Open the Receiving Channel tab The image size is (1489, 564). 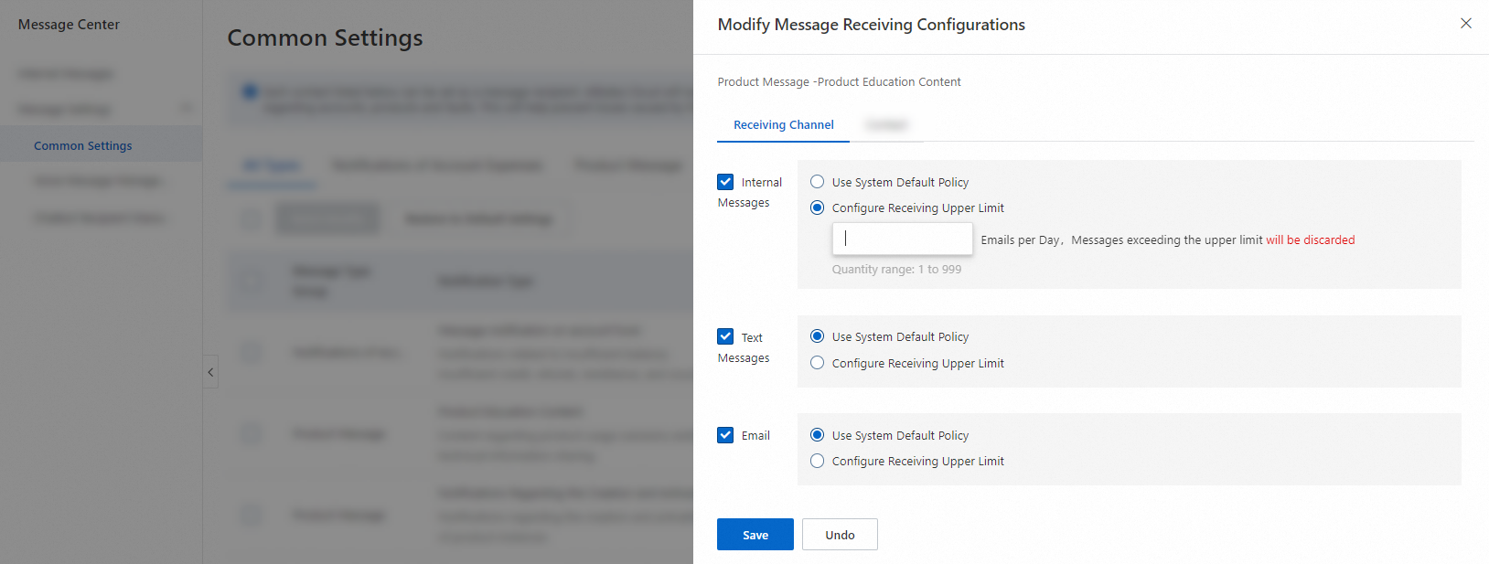point(784,125)
